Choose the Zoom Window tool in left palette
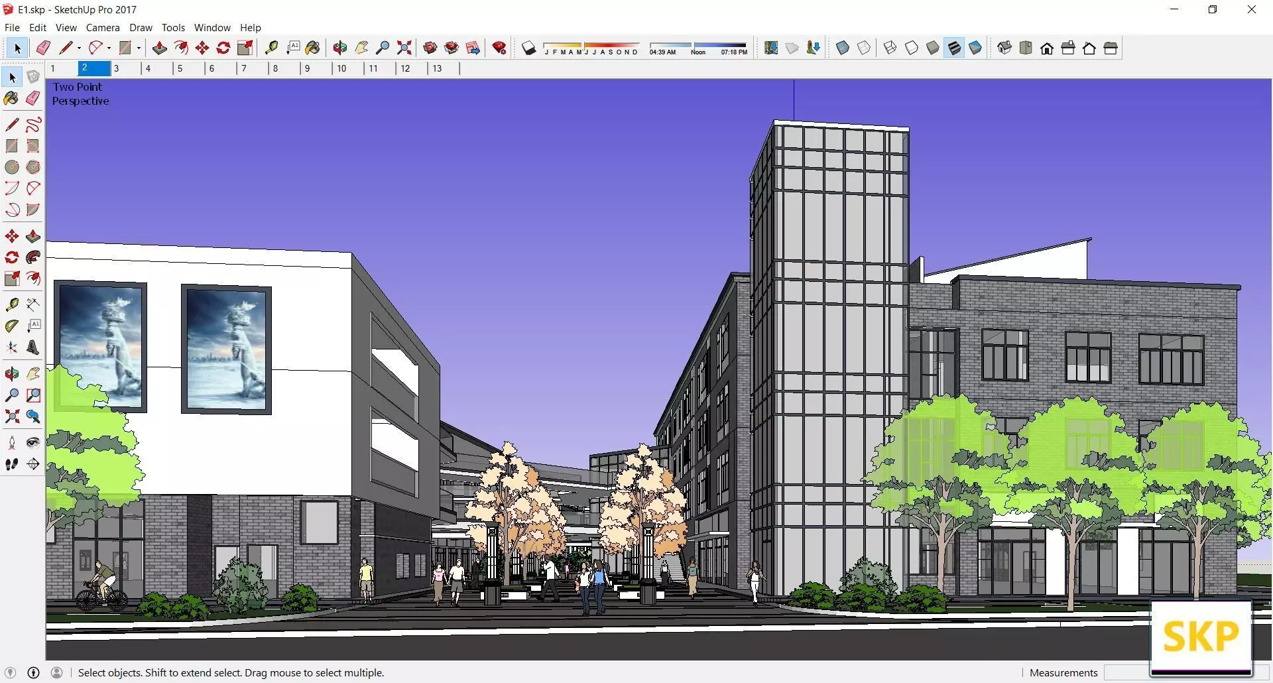 33,395
